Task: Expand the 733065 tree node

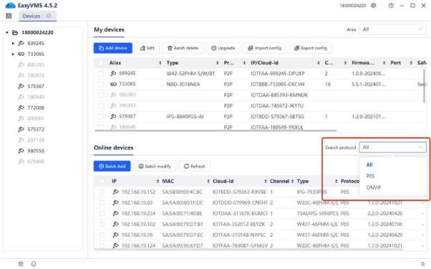Action: pyautogui.click(x=13, y=54)
